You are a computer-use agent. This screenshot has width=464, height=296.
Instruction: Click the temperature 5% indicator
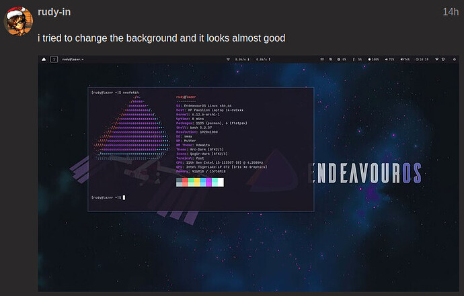tap(358, 59)
